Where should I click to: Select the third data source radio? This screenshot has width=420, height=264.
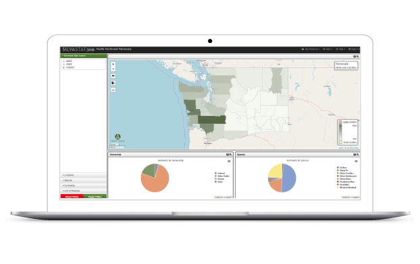click(x=63, y=67)
